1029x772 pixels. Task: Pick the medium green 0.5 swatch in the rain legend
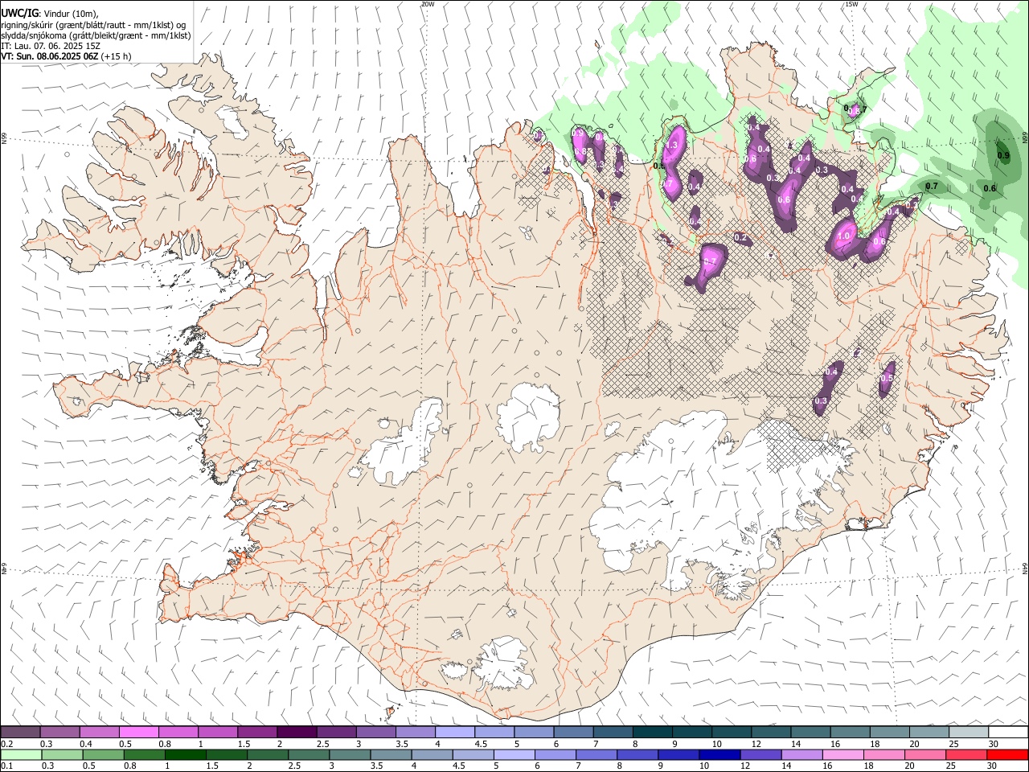(x=103, y=755)
